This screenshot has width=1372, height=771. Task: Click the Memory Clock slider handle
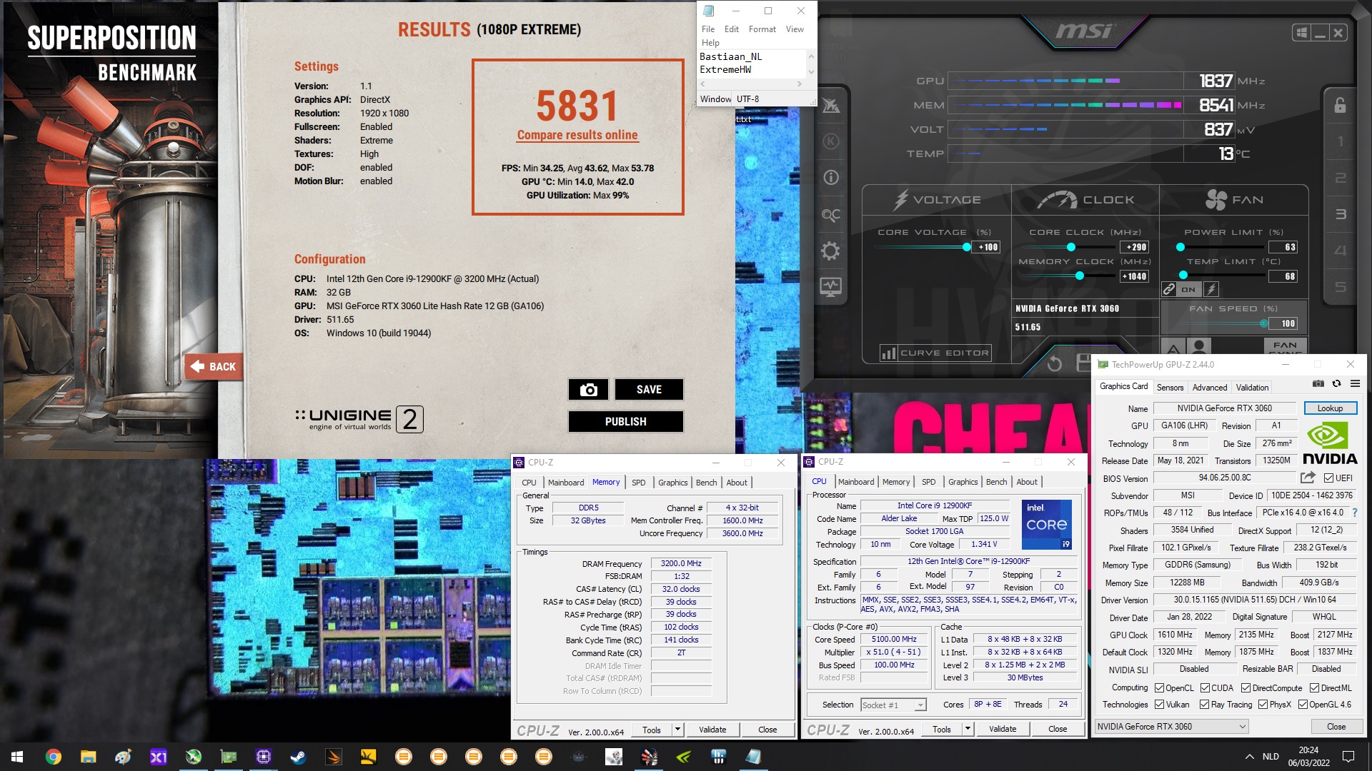click(x=1079, y=276)
